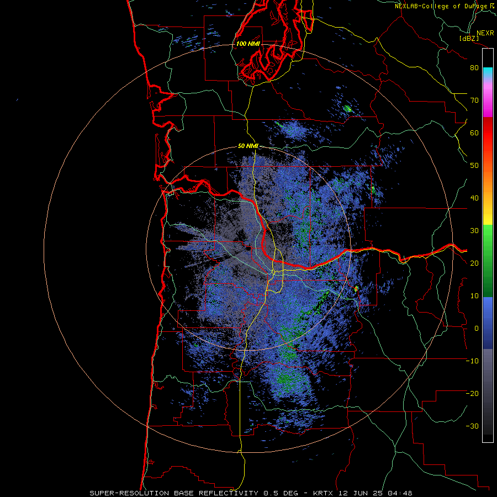Image resolution: width=497 pixels, height=497 pixels.
Task: Click the bright green segment of the color bar
Action: pos(488,236)
